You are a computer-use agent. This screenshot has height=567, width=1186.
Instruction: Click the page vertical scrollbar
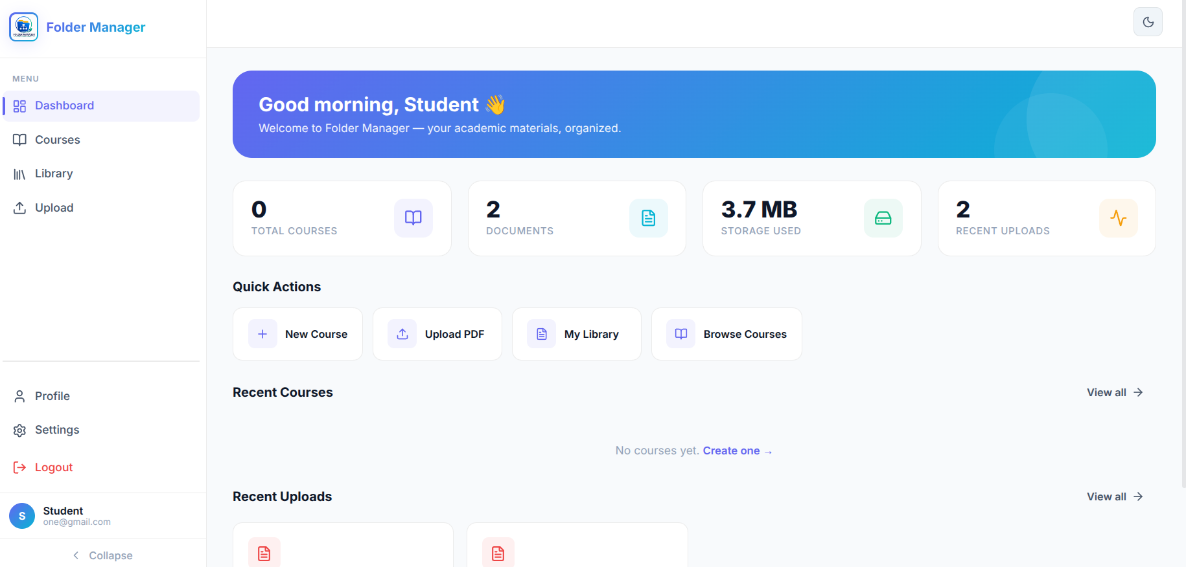click(x=1183, y=243)
